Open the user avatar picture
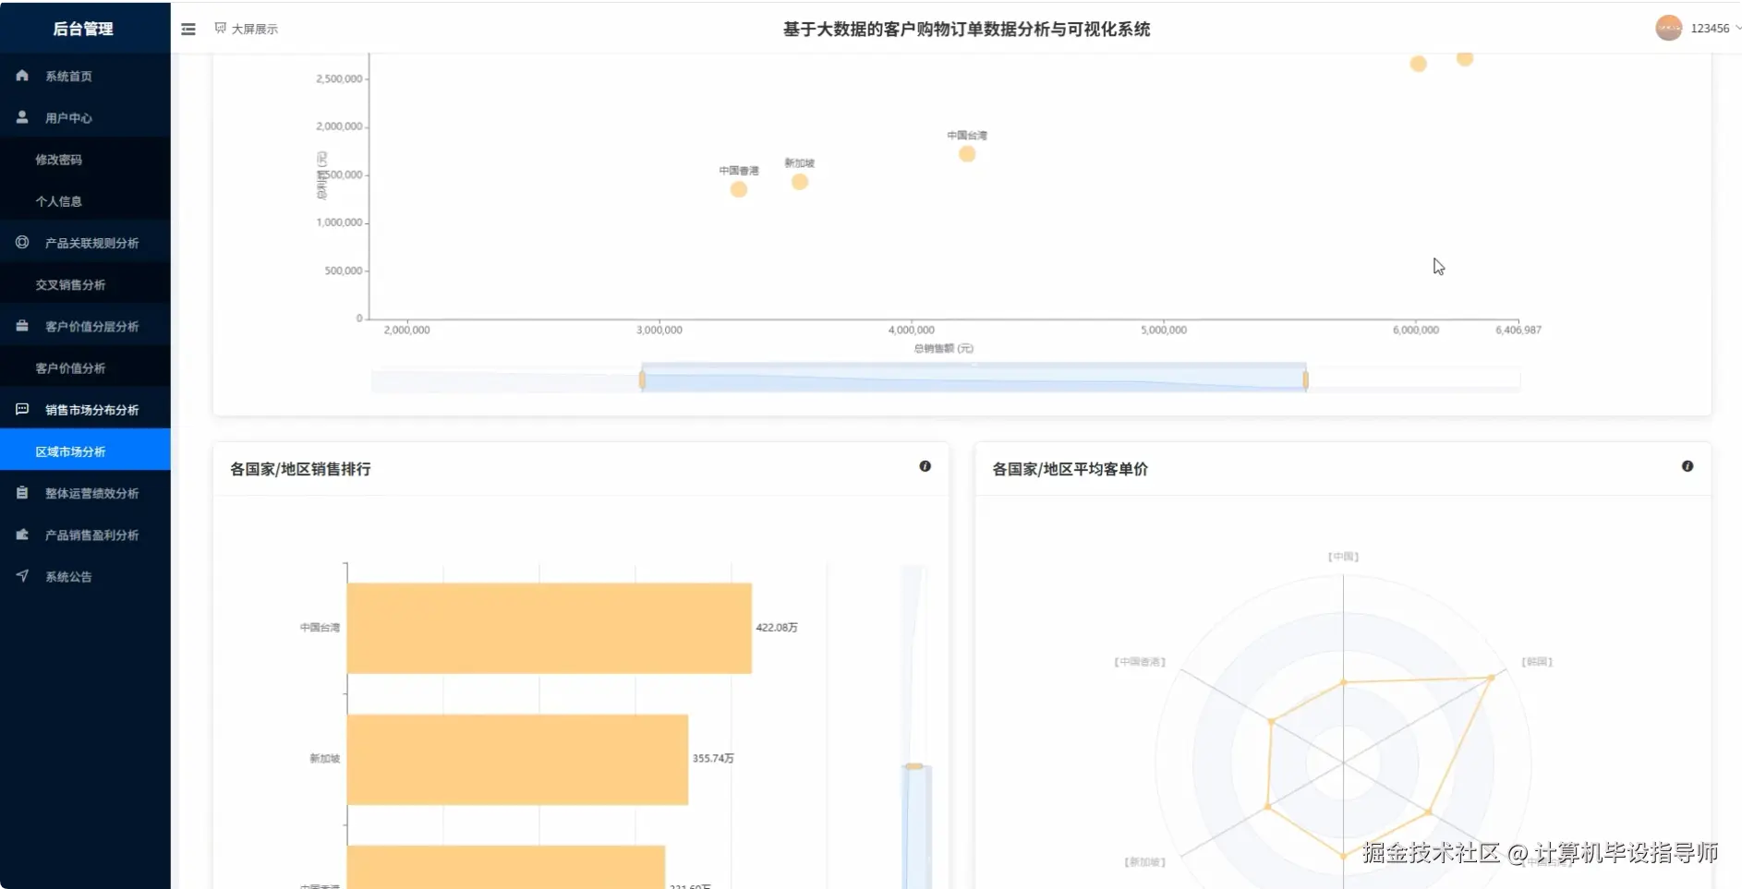 1668,28
